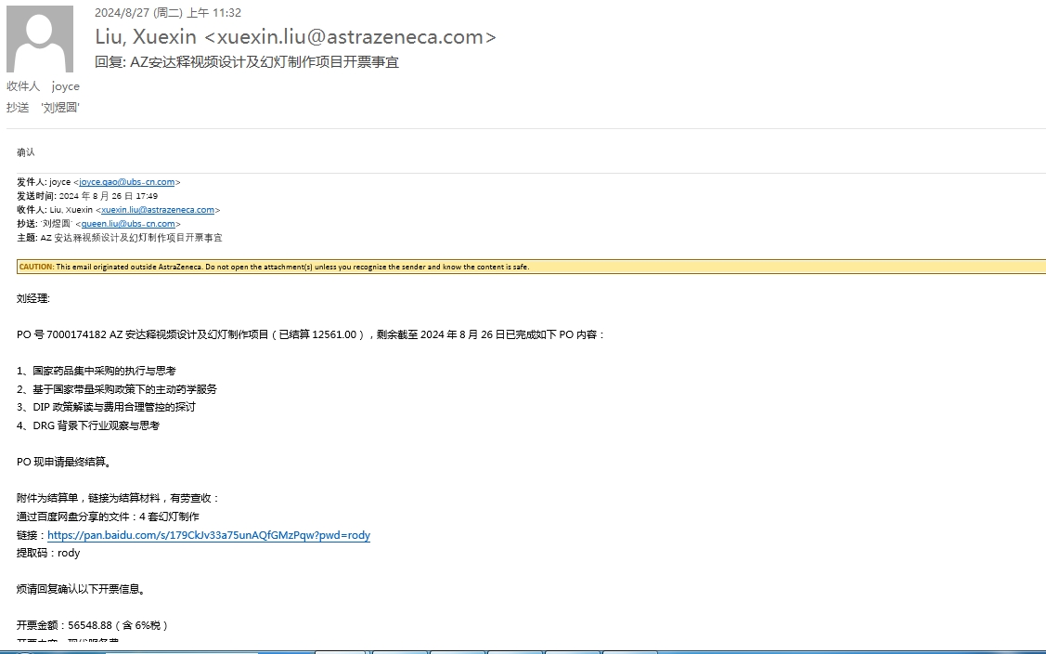This screenshot has height=654, width=1046.
Task: Click the 提取码 rody extraction code text
Action: click(x=48, y=554)
